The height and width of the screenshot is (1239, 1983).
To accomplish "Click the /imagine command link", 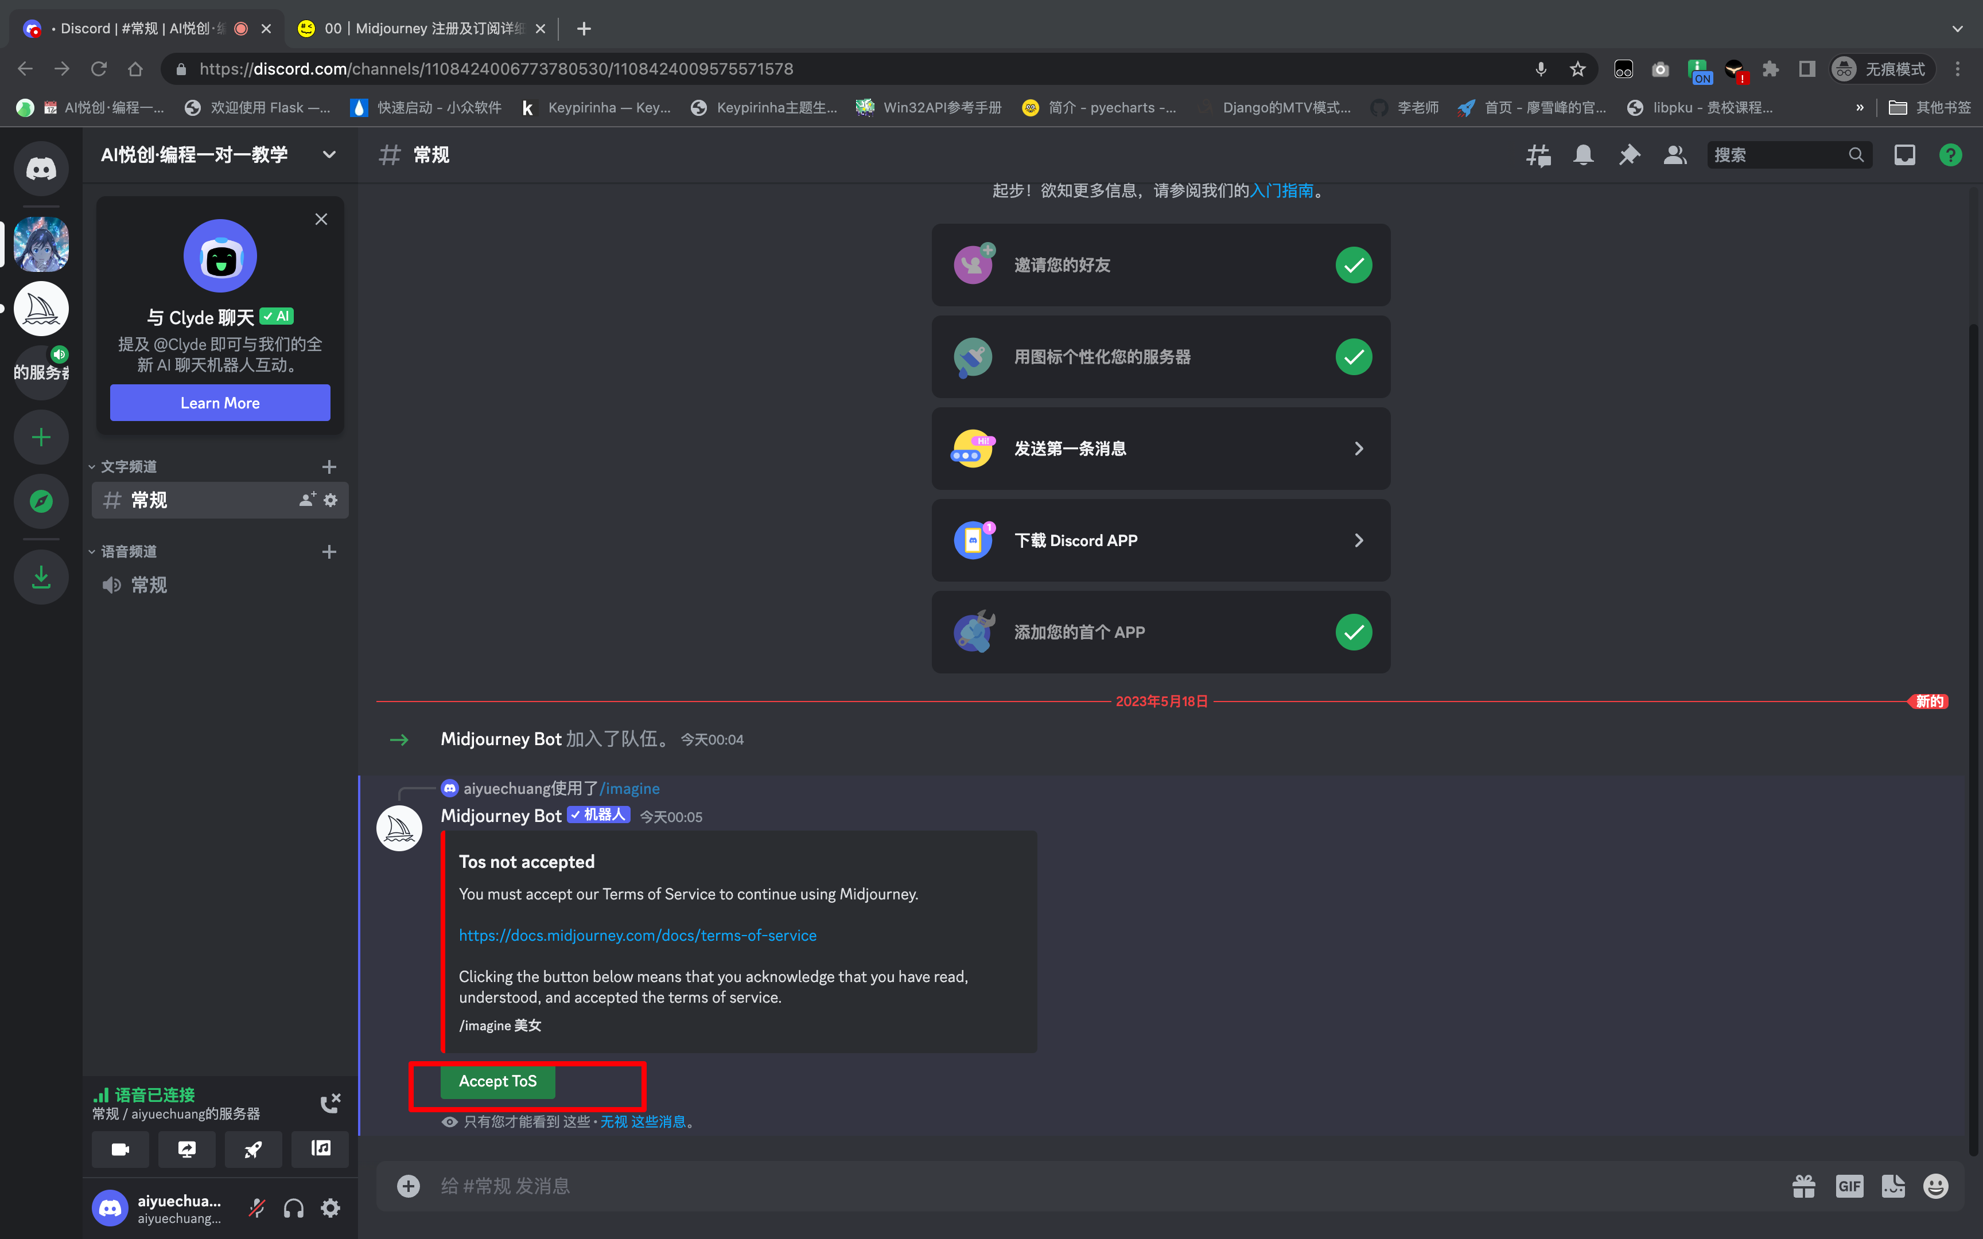I will click(629, 788).
